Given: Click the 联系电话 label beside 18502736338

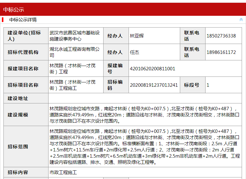Looking at the screenshot, I should [193, 36].
